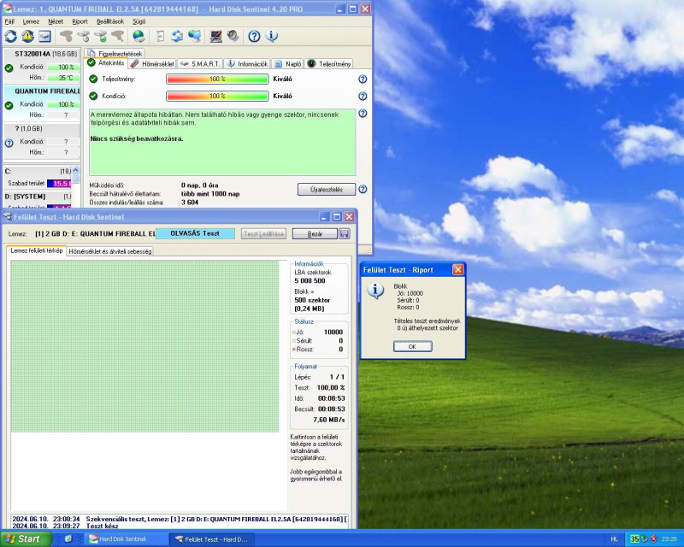Select the D: [SYSTEM] partition entry

pyautogui.click(x=38, y=199)
